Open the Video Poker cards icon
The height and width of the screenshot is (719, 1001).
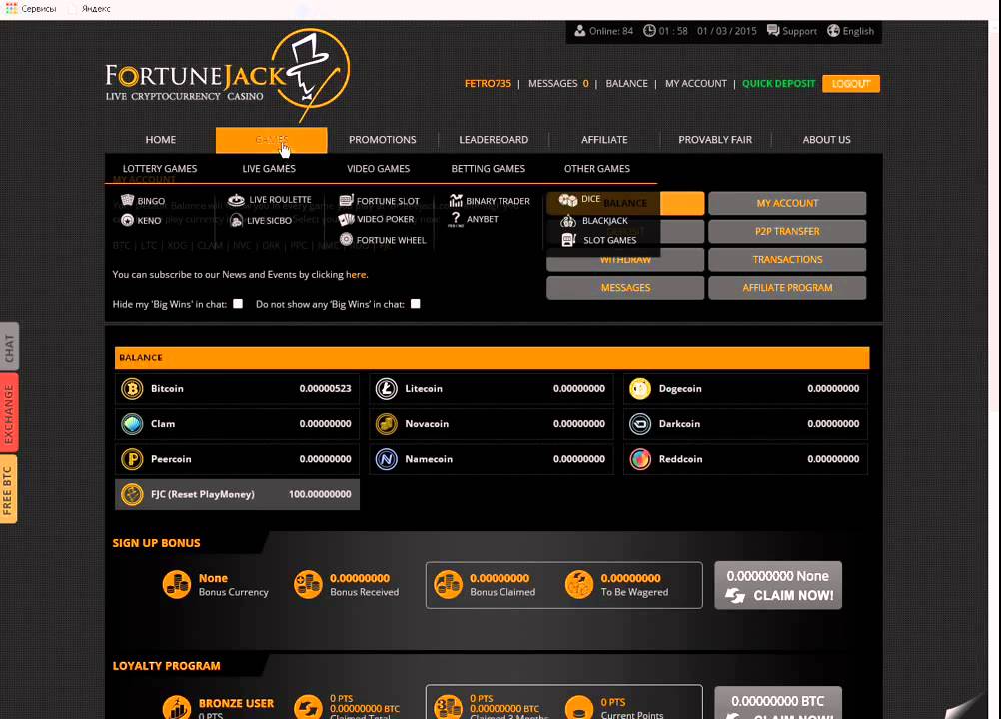(x=346, y=219)
